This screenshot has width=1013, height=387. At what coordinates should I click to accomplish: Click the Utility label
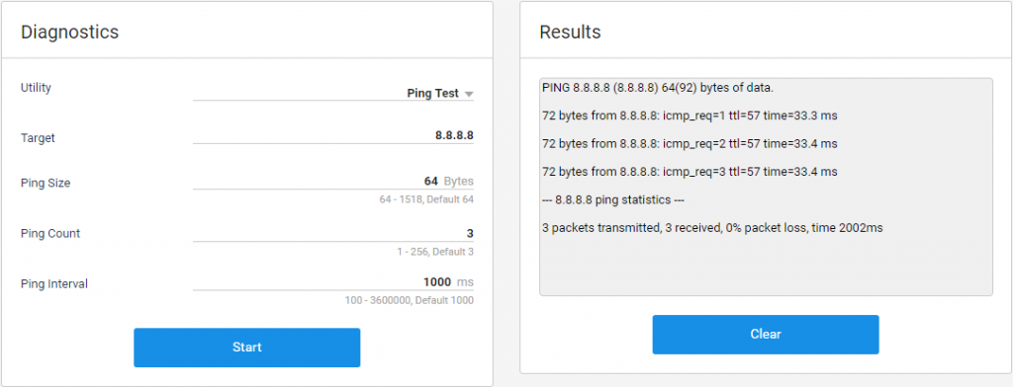[36, 88]
